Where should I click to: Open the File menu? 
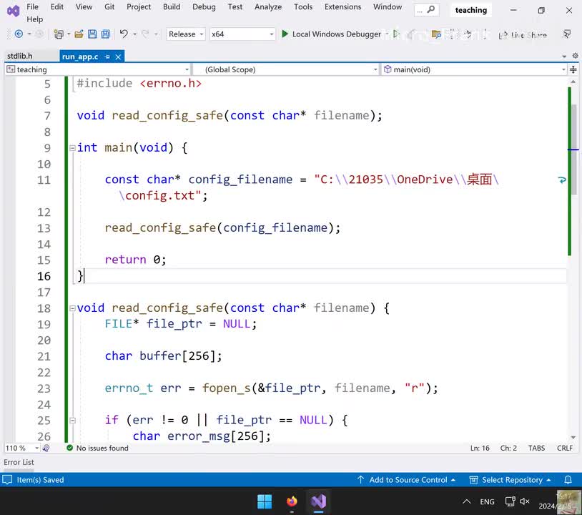click(32, 6)
